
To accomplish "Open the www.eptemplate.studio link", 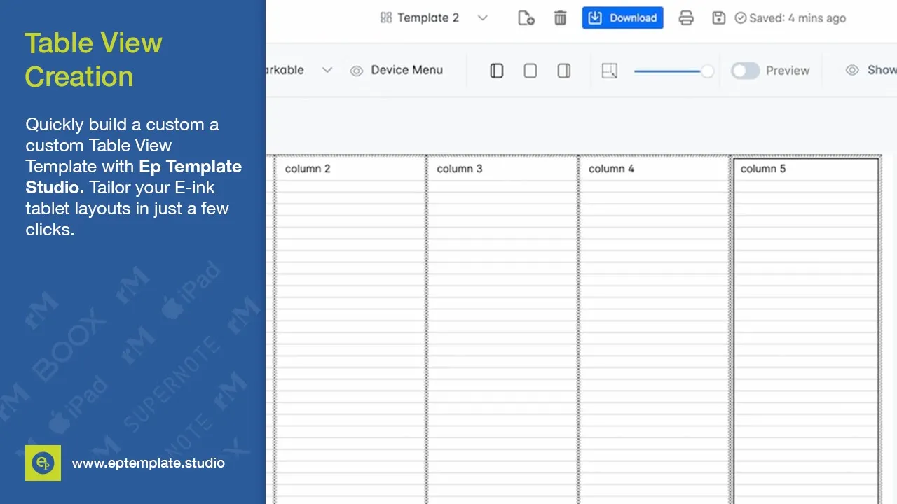I will (149, 463).
